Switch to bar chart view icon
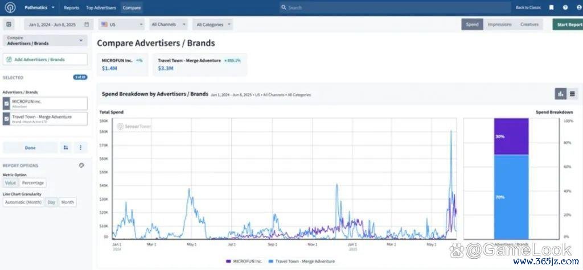 561,94
